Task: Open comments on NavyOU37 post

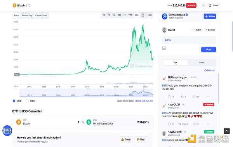Action: [169, 124]
